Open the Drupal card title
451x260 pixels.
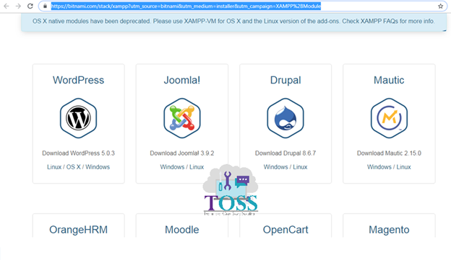coord(285,80)
